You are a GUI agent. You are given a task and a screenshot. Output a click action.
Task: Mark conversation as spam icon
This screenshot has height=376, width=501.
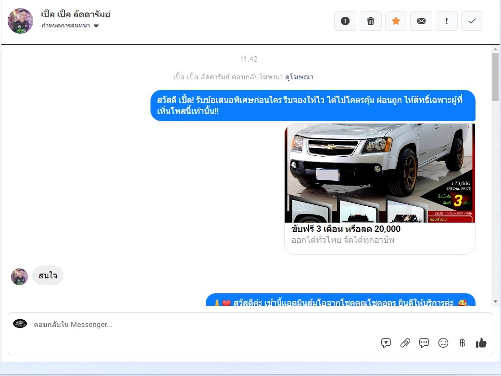click(x=345, y=21)
